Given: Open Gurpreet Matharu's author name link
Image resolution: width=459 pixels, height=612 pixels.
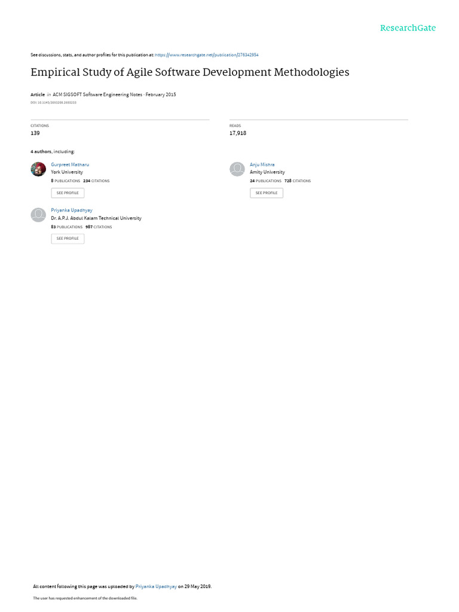Looking at the screenshot, I should point(70,165).
